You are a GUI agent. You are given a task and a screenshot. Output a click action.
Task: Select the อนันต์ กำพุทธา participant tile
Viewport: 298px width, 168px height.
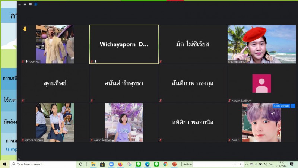pos(124,83)
